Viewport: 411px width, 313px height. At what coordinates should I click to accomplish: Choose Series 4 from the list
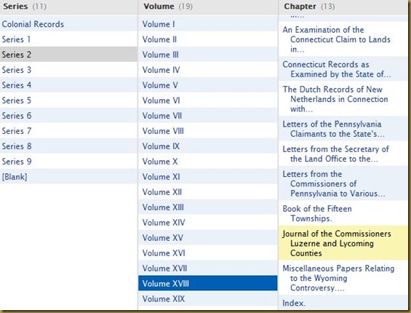[x=68, y=85]
